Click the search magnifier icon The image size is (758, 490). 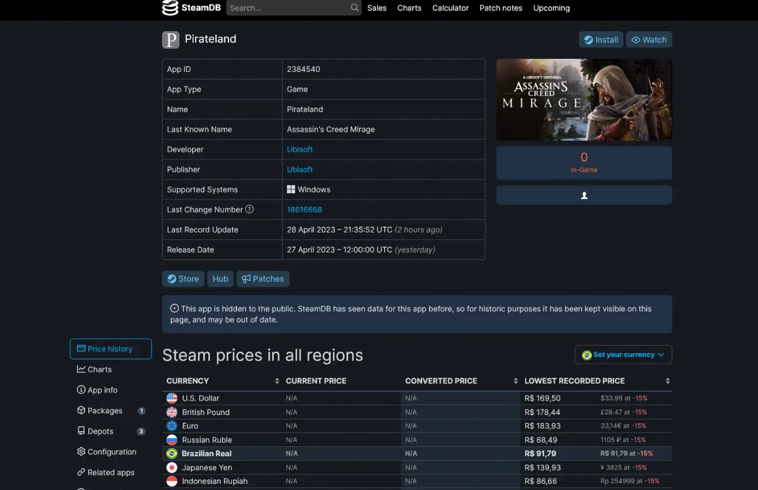coord(355,8)
